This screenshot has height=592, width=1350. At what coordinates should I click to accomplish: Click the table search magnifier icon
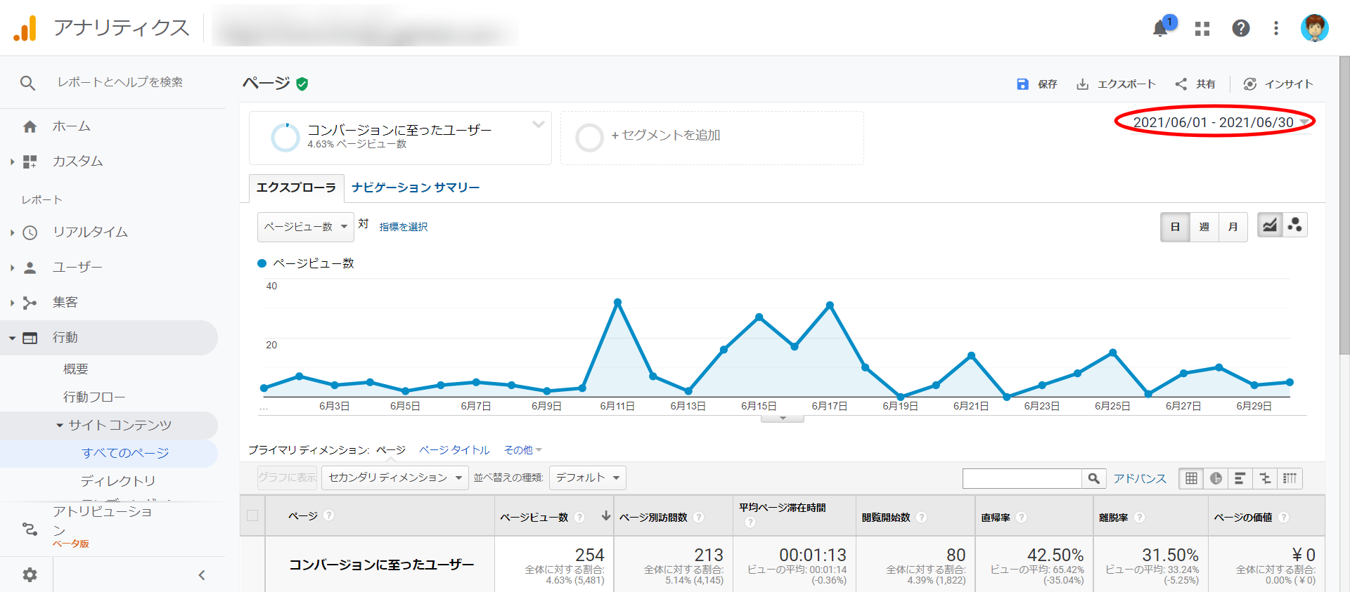(x=1093, y=478)
